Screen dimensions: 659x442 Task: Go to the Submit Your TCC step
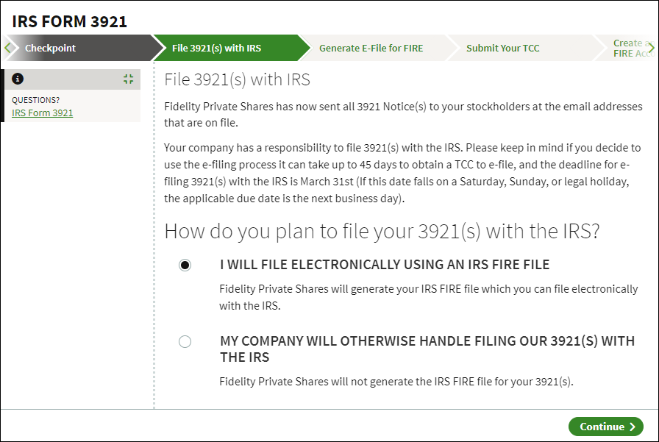502,48
